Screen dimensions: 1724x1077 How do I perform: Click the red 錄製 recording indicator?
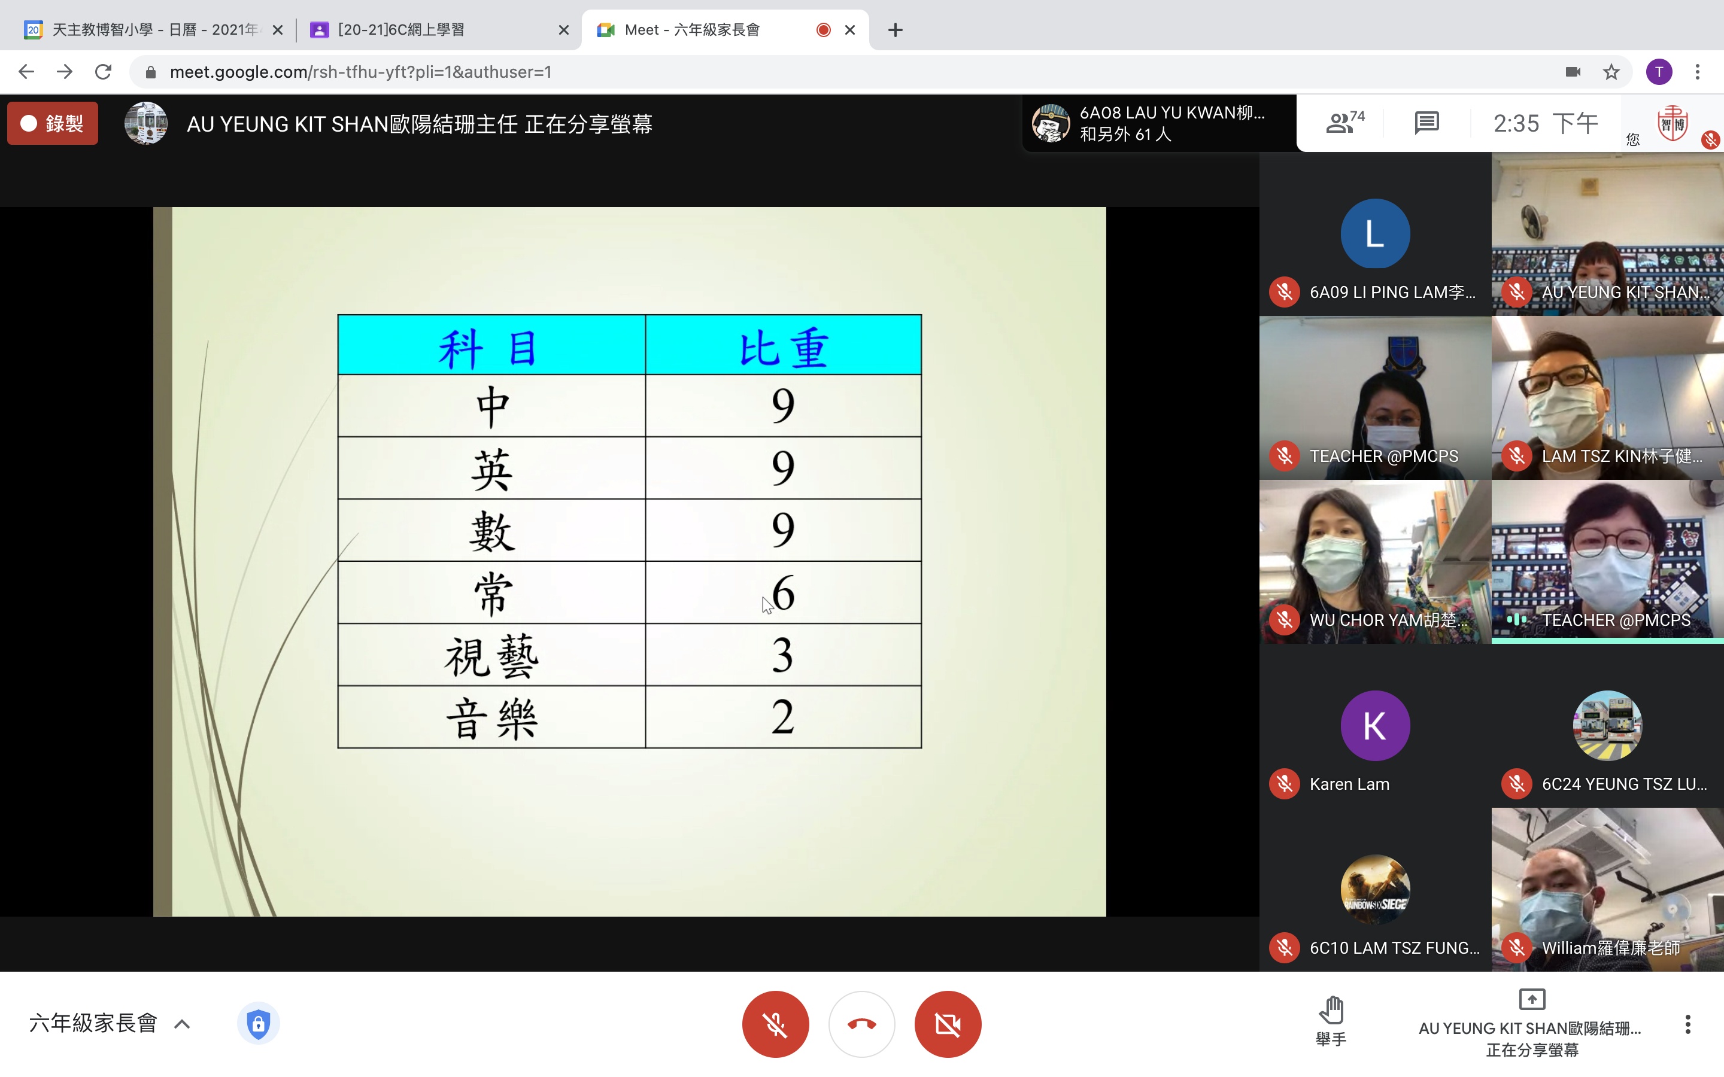pos(53,123)
